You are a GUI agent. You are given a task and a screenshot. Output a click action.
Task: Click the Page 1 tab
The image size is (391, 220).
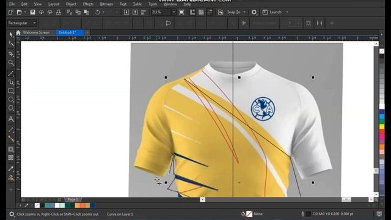pos(73,200)
